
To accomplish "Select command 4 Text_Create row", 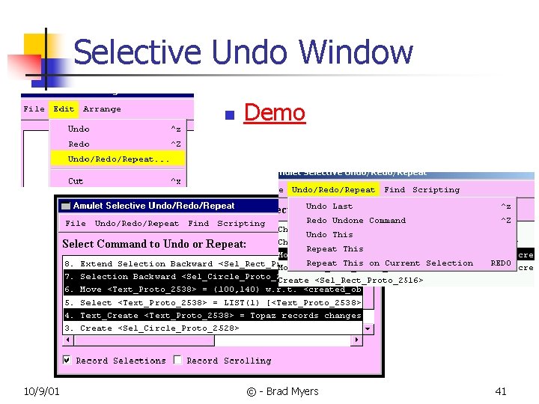I will (x=213, y=316).
